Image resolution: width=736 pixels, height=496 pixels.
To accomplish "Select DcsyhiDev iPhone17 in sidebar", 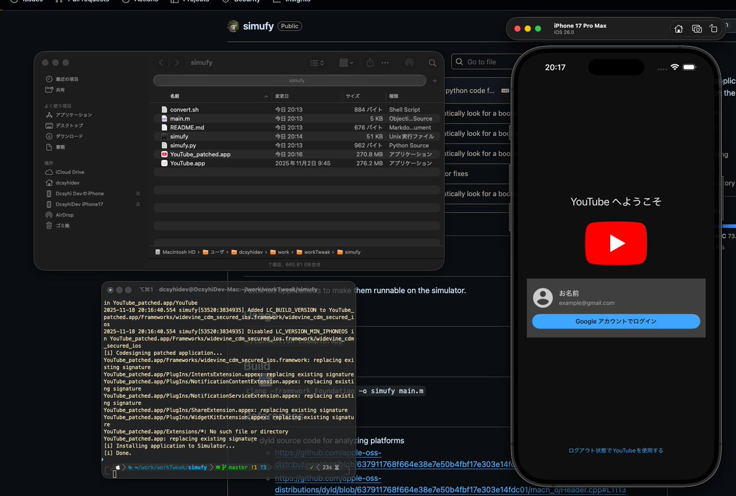I will (x=80, y=204).
